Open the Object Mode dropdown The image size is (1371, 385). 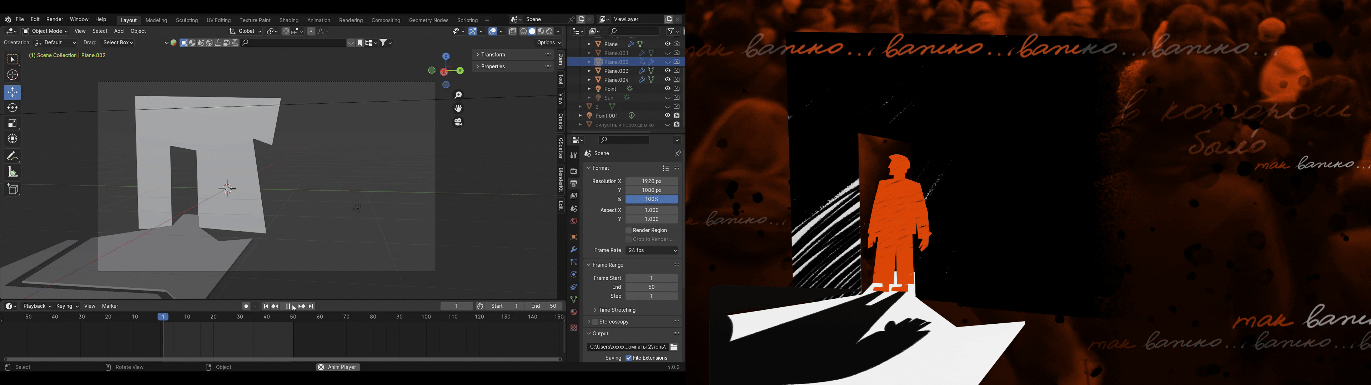coord(45,31)
